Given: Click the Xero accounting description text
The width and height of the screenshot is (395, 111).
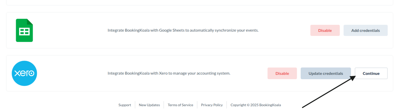Looking at the screenshot, I should coord(169,73).
